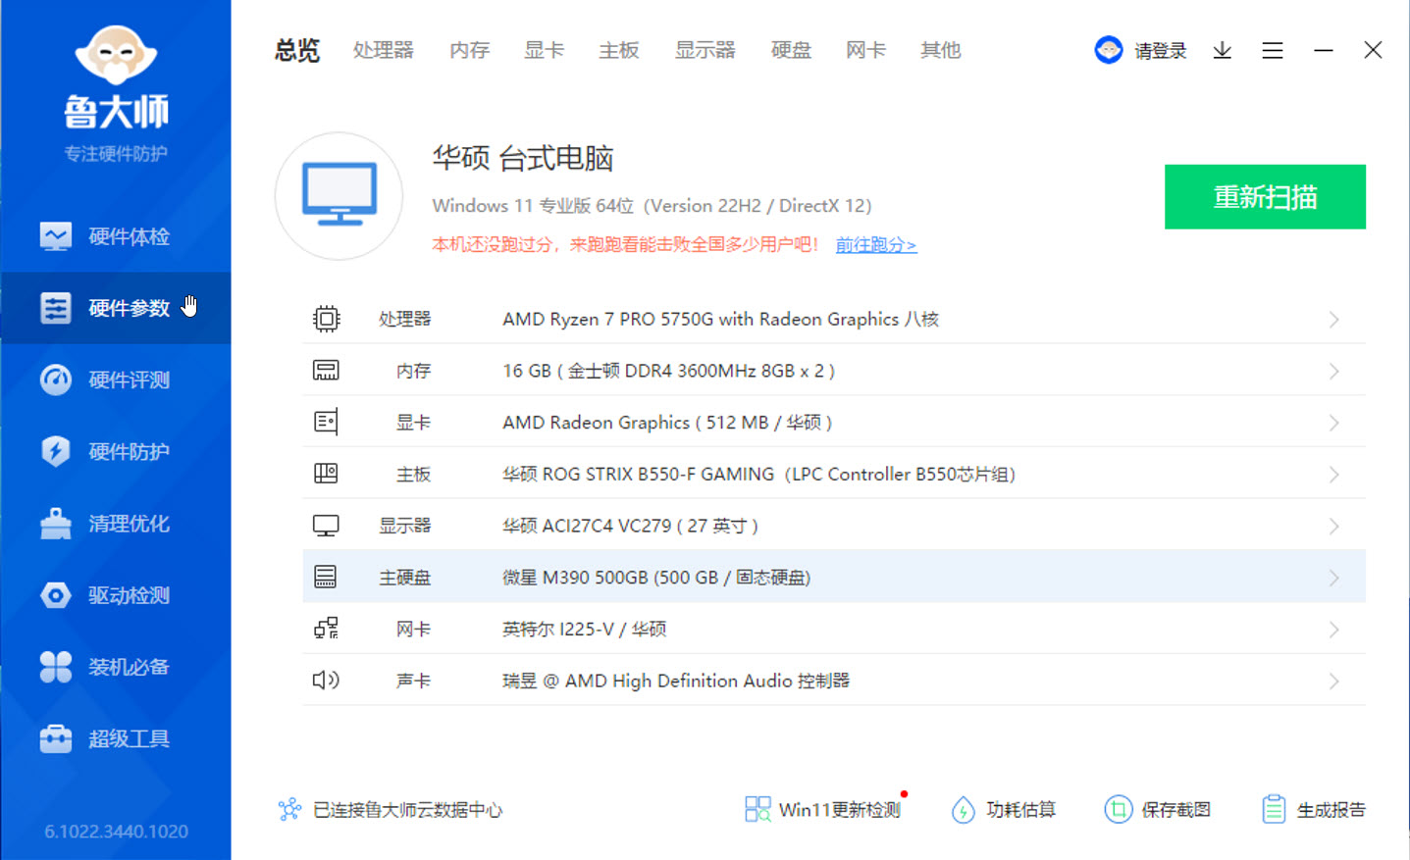Expand the 网卡 row chevron
This screenshot has width=1410, height=860.
point(1334,630)
